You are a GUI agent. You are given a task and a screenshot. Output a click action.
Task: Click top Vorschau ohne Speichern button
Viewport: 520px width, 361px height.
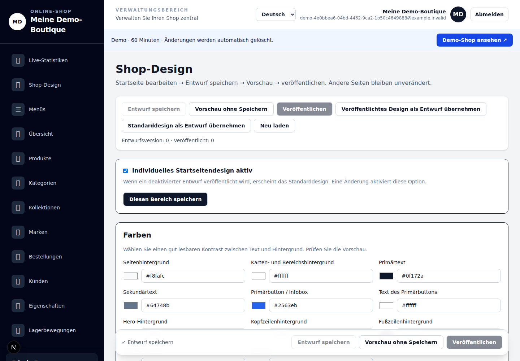pyautogui.click(x=231, y=109)
